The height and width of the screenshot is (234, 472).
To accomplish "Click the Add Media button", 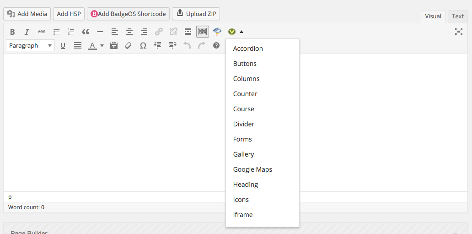I will [27, 14].
